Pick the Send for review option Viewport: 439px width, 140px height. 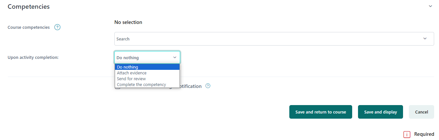coord(147,79)
